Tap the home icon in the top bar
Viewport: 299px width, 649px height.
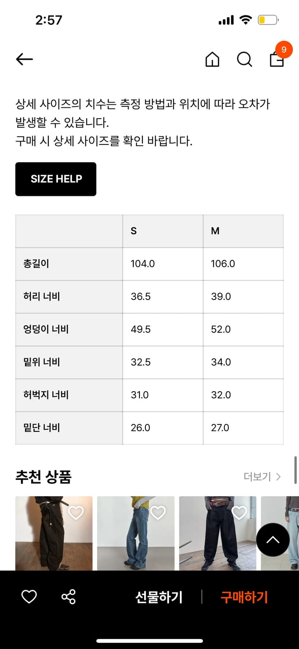[212, 60]
